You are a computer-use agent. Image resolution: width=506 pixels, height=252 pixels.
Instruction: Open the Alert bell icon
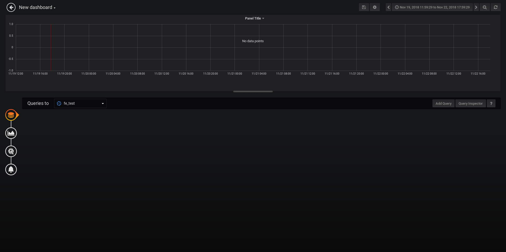(11, 169)
